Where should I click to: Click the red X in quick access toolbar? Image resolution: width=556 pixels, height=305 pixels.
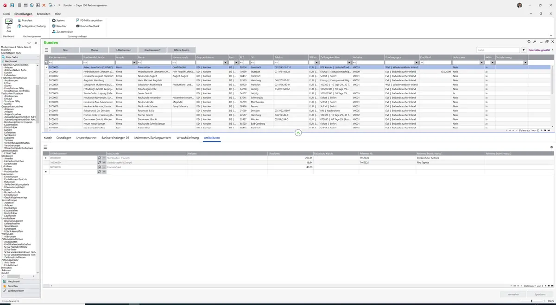pyautogui.click(x=44, y=5)
